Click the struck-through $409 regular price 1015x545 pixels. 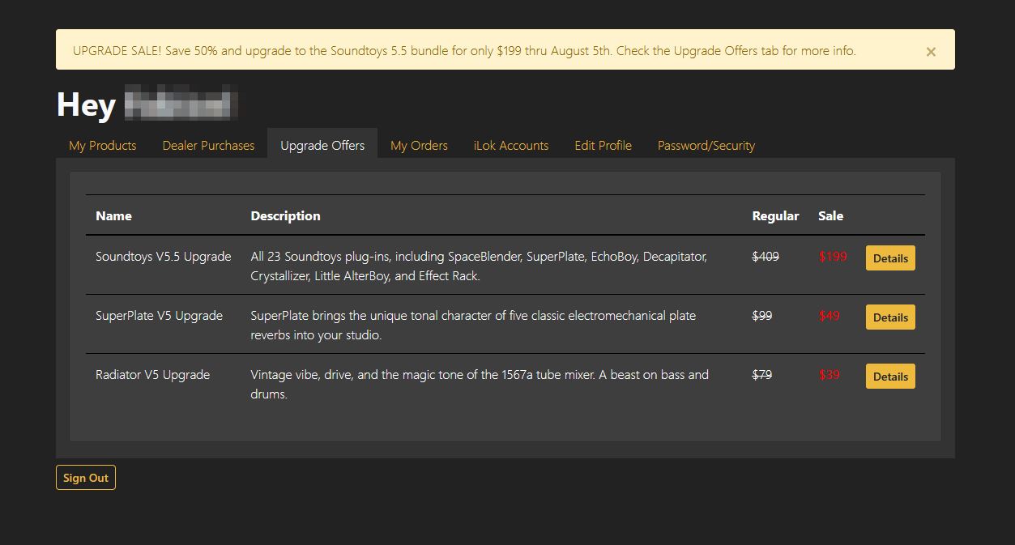tap(766, 257)
